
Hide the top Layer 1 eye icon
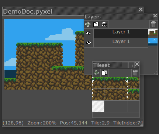coord(89,33)
